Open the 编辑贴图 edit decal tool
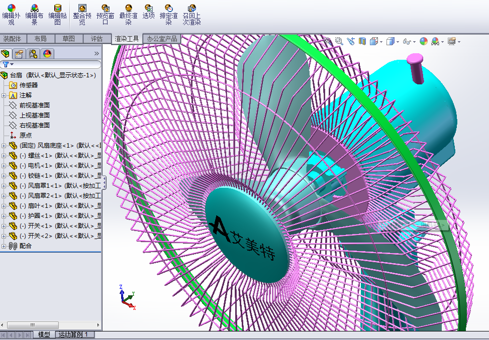This screenshot has width=489, height=340. click(58, 15)
